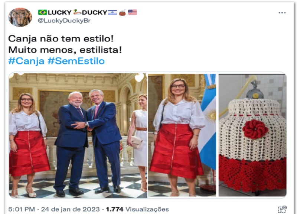Open the middle photo of woman in red skirt

[x=182, y=135]
